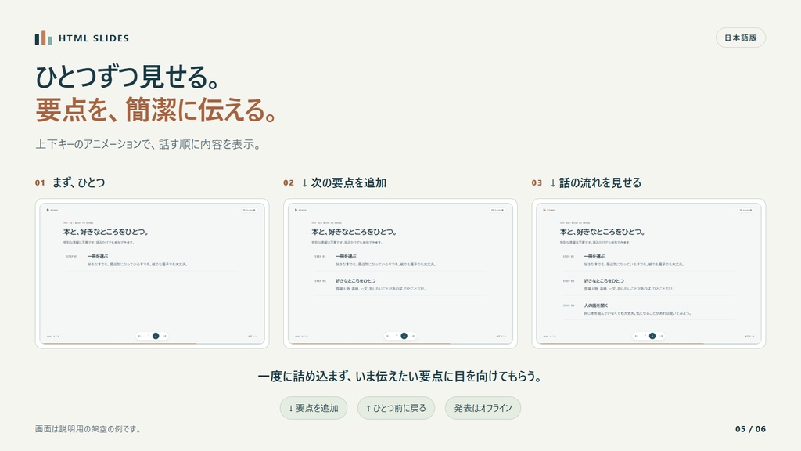Click the page-list button in the 03 preview
The width and height of the screenshot is (801, 451).
(745, 210)
